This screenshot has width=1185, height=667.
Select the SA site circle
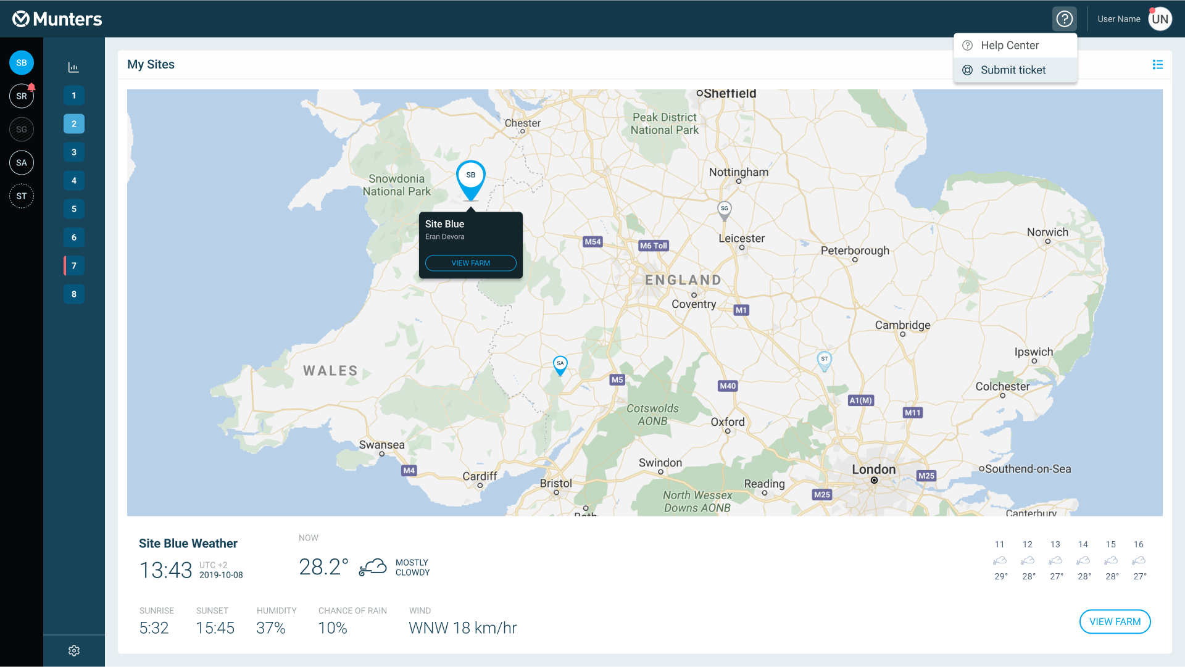(x=22, y=163)
